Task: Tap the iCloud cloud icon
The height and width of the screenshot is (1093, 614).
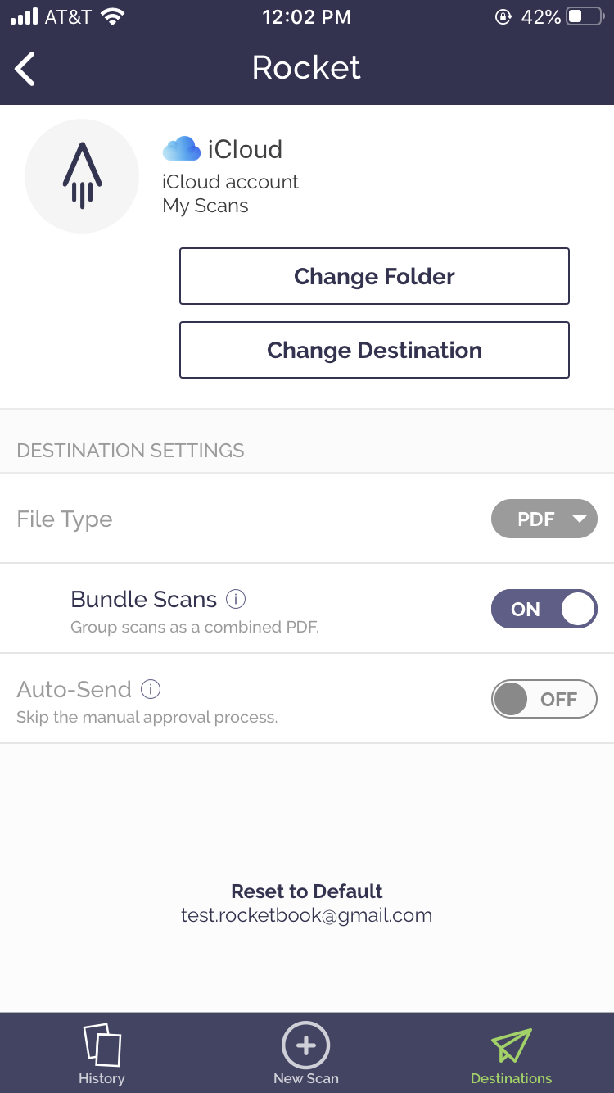Action: pyautogui.click(x=182, y=149)
